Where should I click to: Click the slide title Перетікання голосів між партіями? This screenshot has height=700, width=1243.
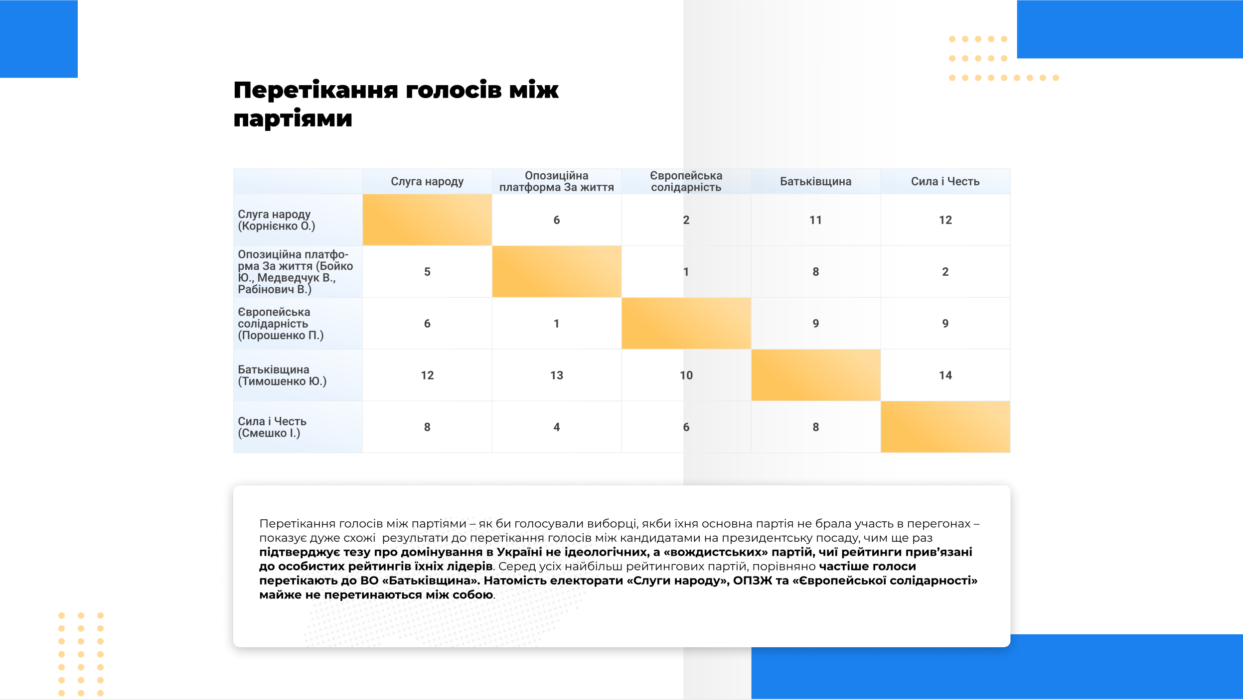pyautogui.click(x=396, y=104)
